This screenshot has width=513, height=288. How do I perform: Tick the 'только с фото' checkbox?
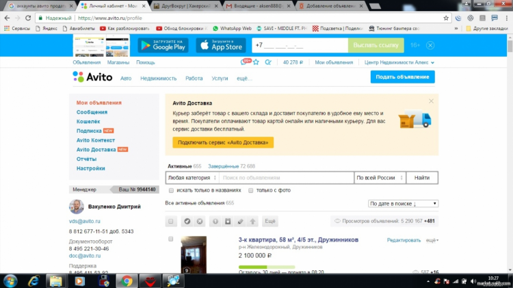pos(250,190)
